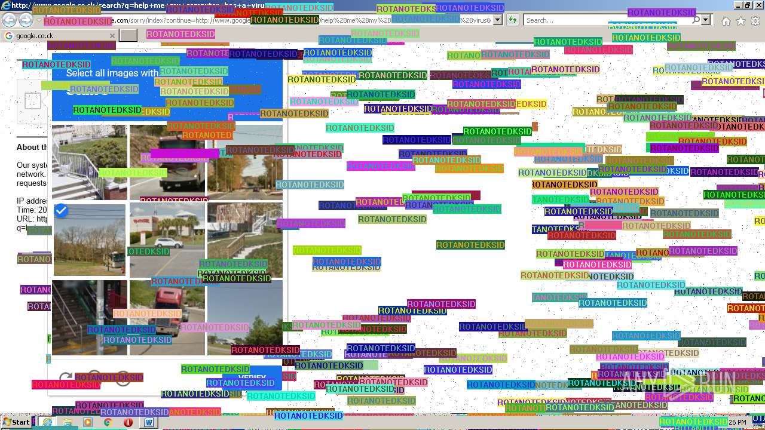Select the captcha tile showing the red truck
765x430 pixels.
167,317
